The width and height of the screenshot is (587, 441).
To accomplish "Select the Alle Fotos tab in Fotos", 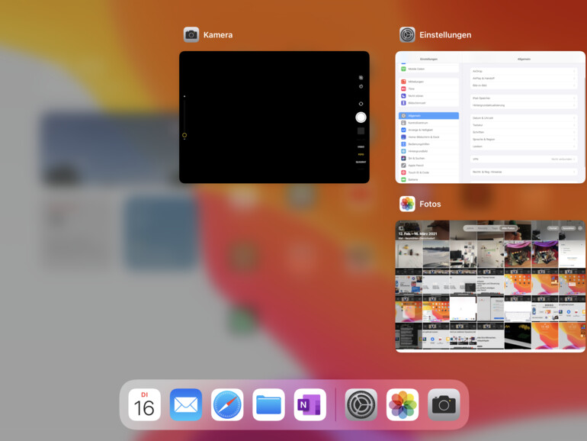I will pyautogui.click(x=508, y=228).
